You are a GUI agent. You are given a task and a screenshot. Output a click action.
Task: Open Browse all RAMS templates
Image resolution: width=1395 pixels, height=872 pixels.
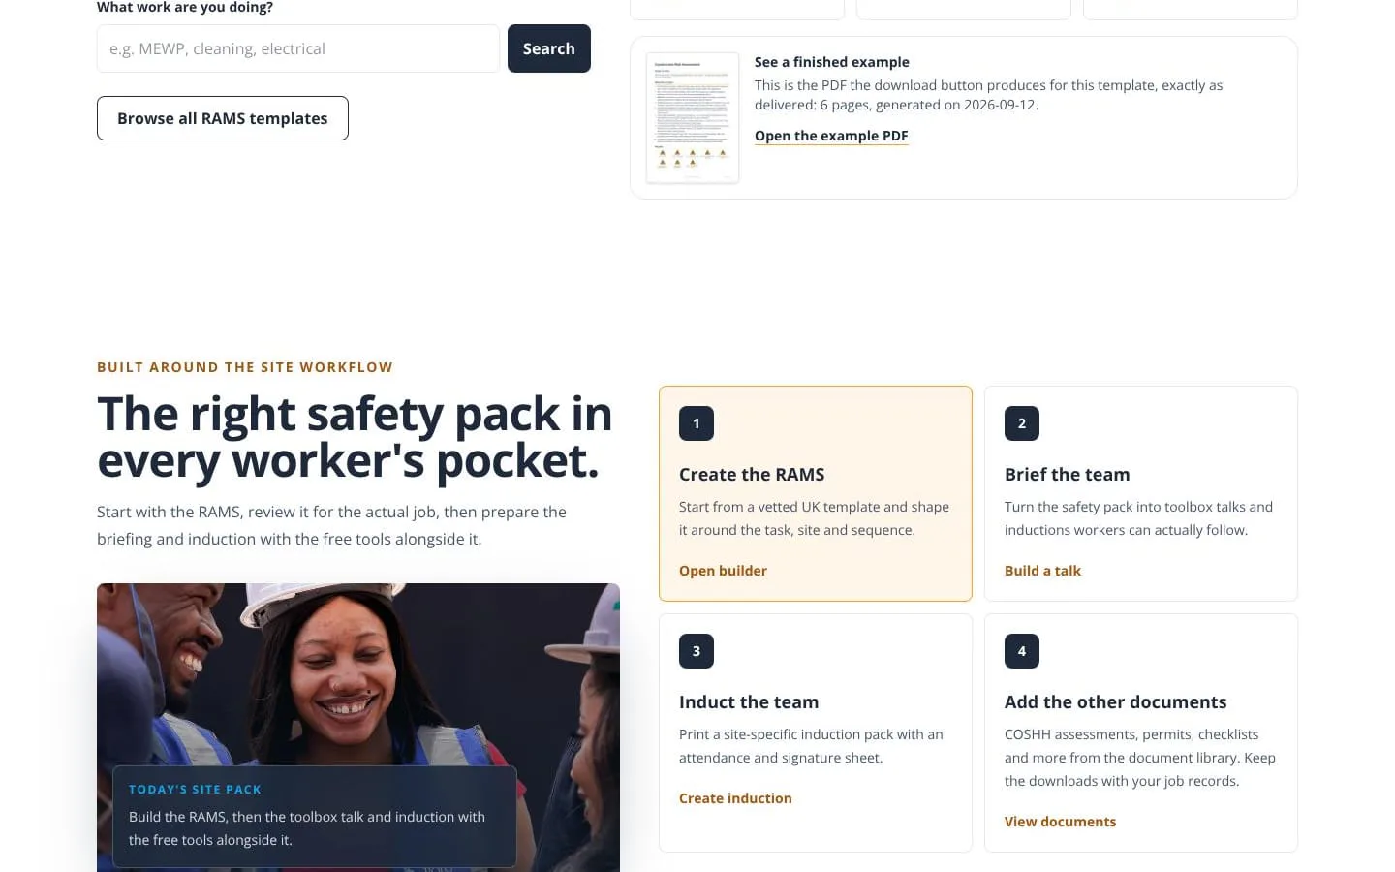click(223, 118)
